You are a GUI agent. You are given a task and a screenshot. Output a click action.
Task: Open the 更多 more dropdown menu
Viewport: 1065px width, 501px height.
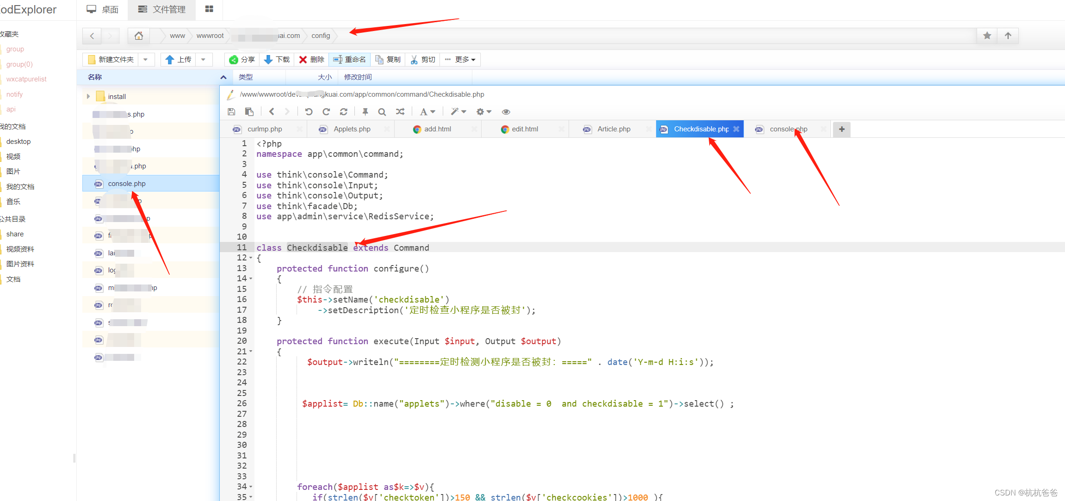point(460,59)
